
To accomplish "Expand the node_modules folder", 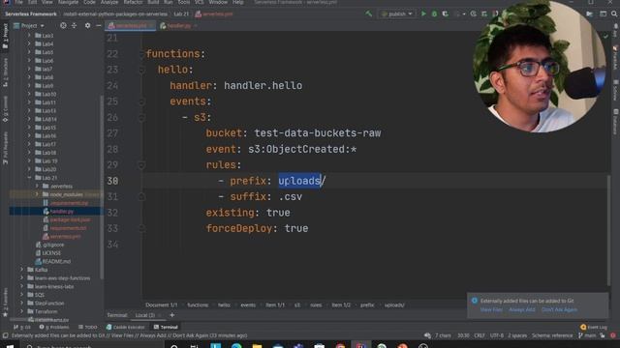I will pyautogui.click(x=37, y=194).
